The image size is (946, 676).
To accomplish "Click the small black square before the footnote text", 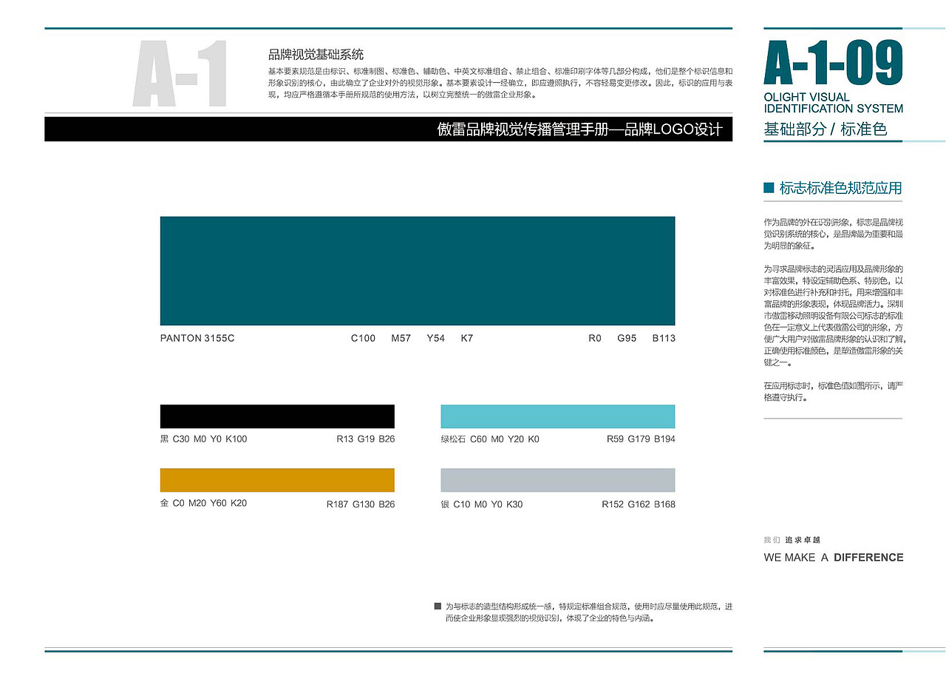I will coord(437,605).
